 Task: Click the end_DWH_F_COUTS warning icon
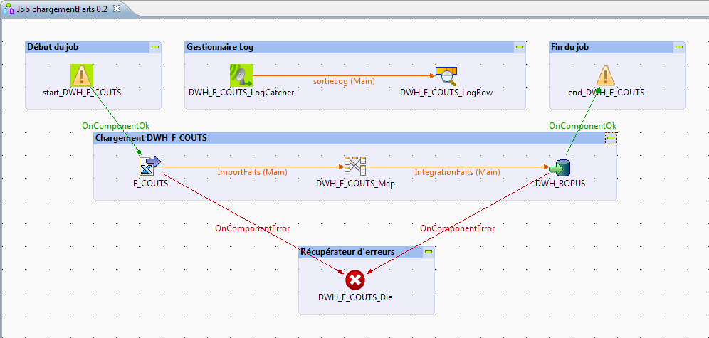click(605, 75)
